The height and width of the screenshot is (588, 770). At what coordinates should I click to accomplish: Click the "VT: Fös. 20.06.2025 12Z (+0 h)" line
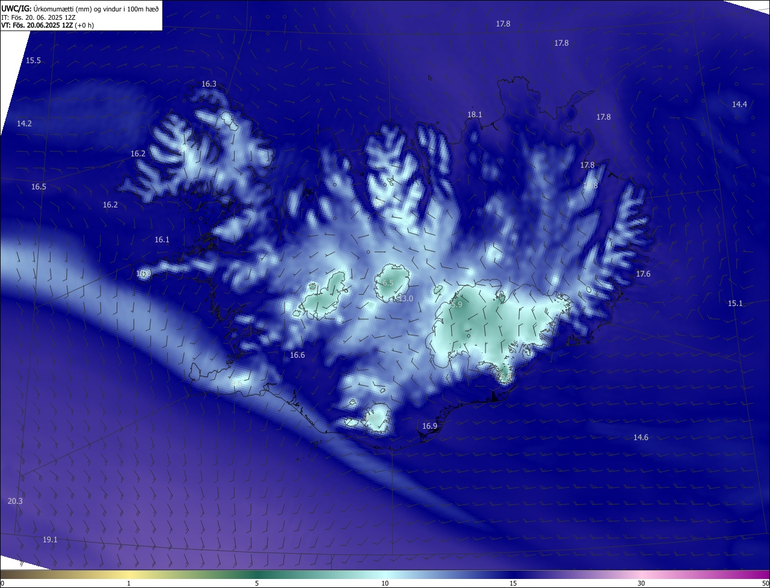[48, 25]
